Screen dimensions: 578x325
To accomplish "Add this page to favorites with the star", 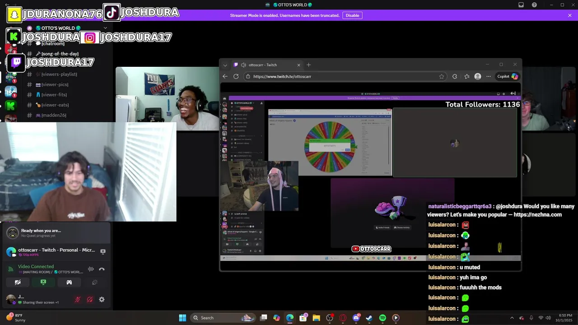I will pos(442,76).
